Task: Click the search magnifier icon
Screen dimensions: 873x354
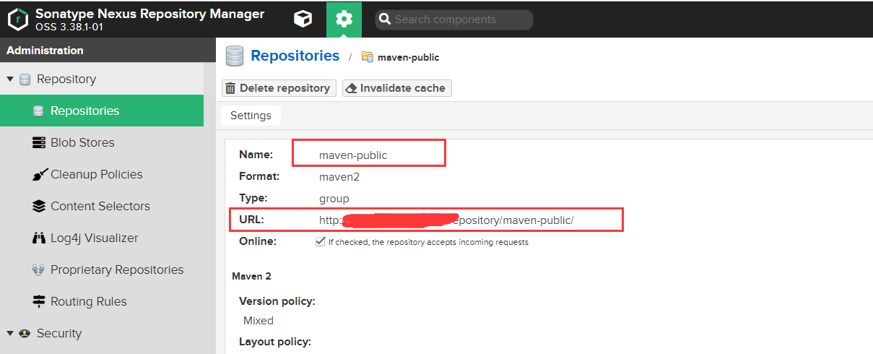Action: coord(385,20)
